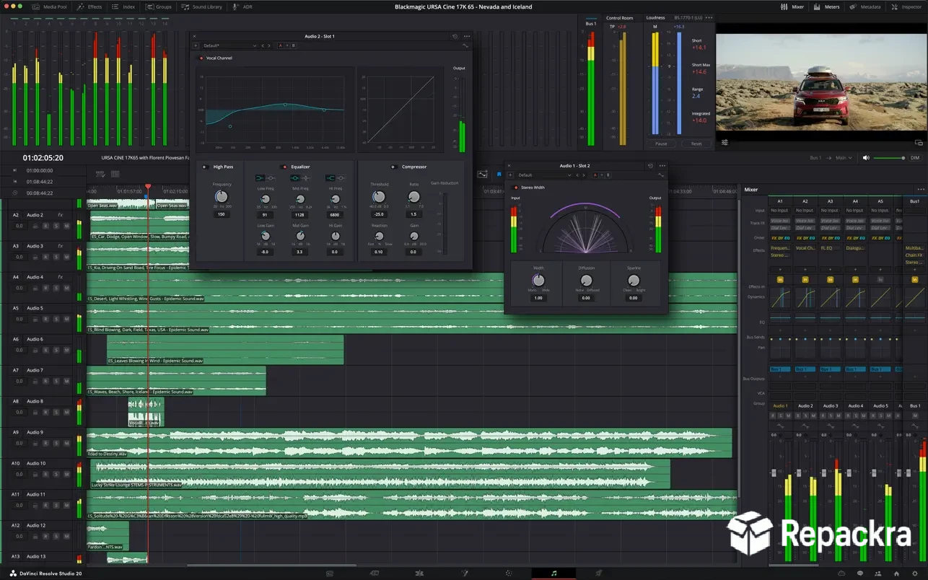Open the Loudness panel options menu
Screen dimensions: 928x580
pos(709,17)
